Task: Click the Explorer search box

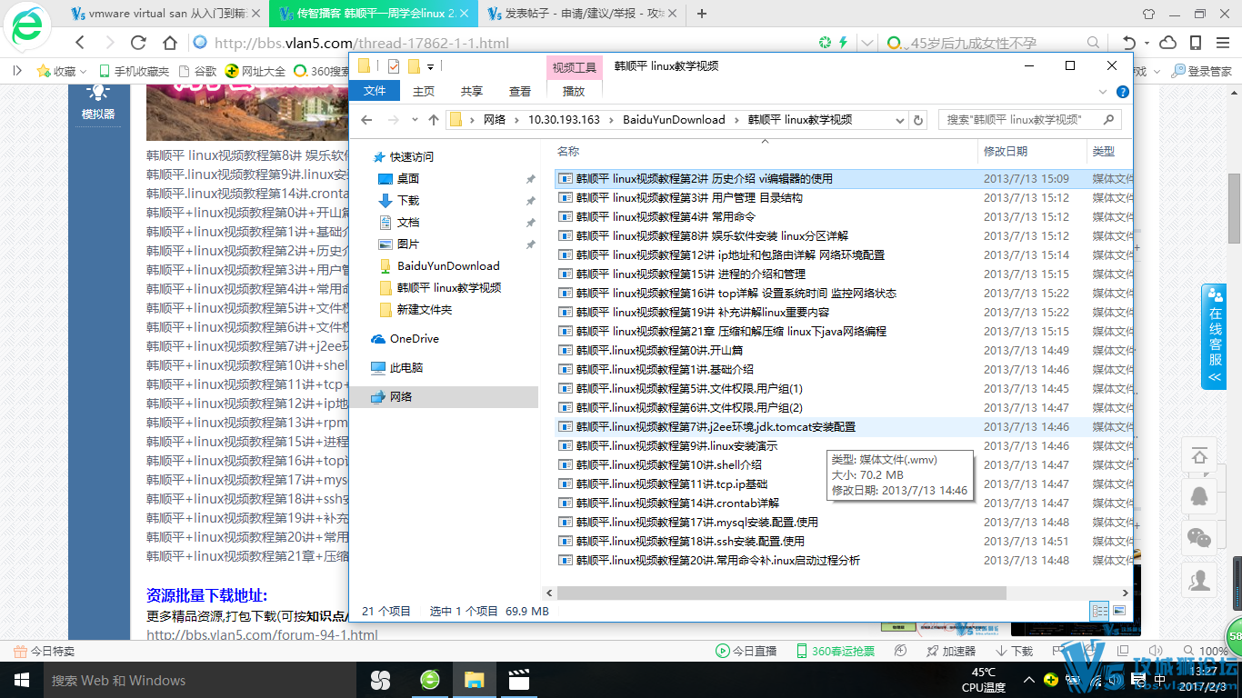Action: [x=1028, y=120]
